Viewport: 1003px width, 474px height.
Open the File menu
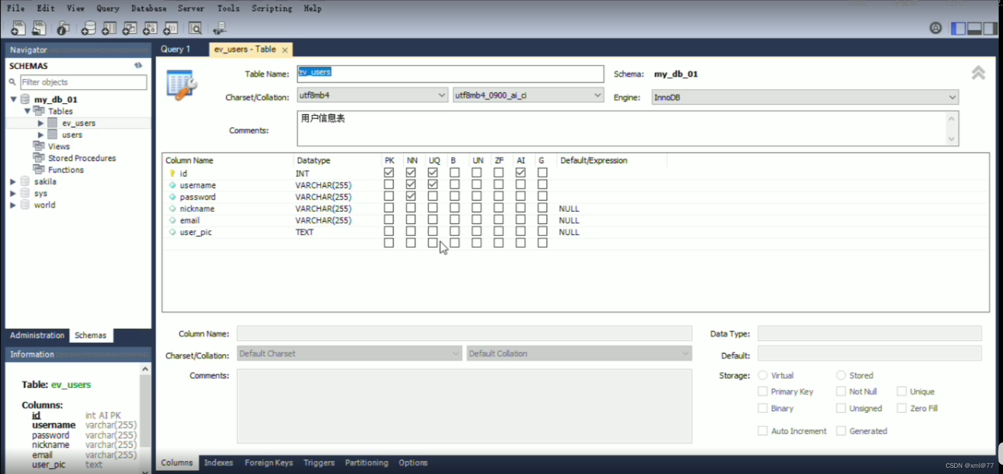point(16,8)
